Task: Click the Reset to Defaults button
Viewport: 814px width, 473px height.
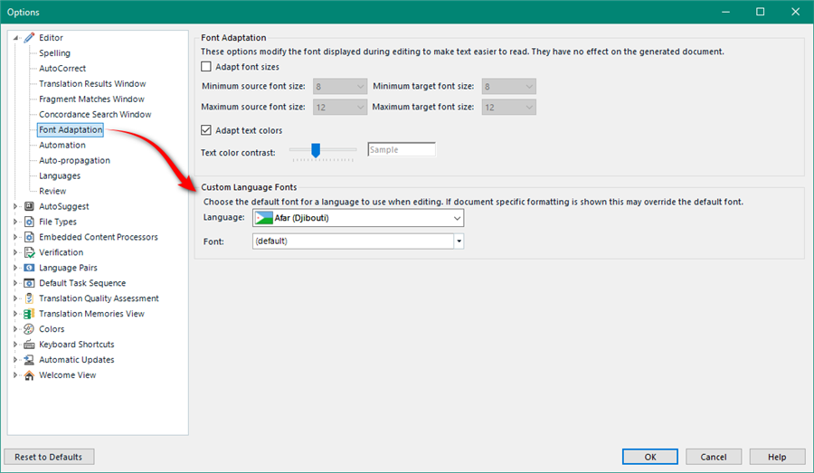Action: [49, 457]
